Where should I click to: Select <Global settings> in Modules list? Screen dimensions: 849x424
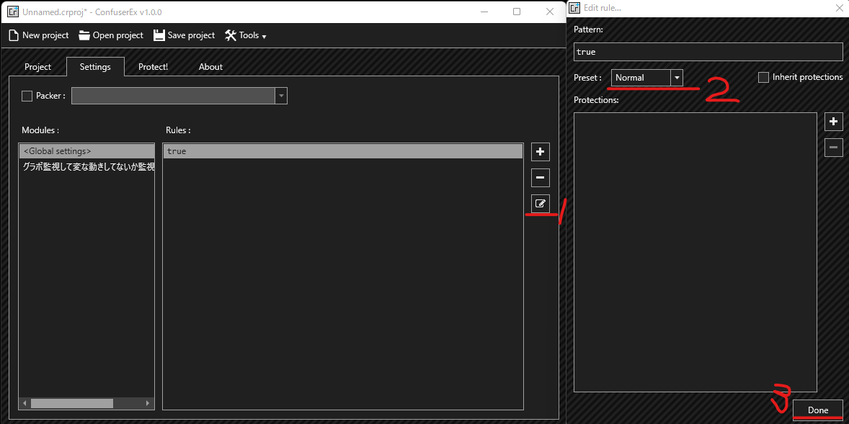click(86, 151)
